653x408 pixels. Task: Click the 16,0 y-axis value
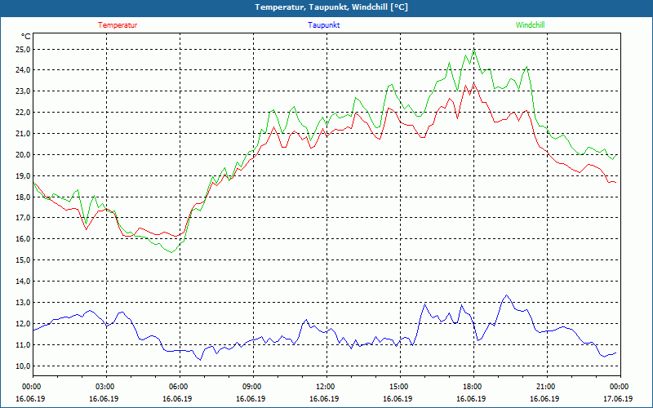(24, 239)
